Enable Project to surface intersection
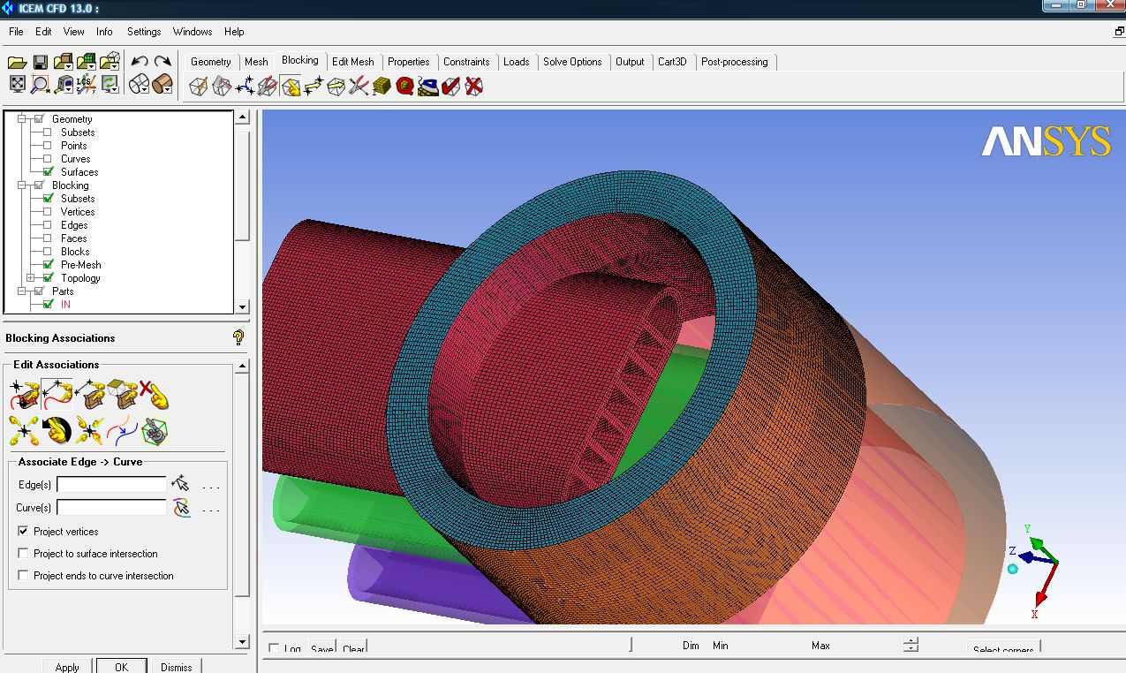The height and width of the screenshot is (673, 1126). (x=24, y=554)
